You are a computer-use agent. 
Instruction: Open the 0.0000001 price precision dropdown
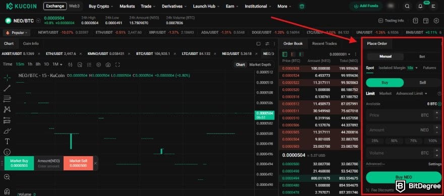pyautogui.click(x=340, y=54)
